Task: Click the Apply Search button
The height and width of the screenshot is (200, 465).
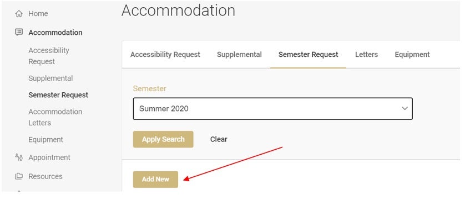Action: [x=163, y=139]
